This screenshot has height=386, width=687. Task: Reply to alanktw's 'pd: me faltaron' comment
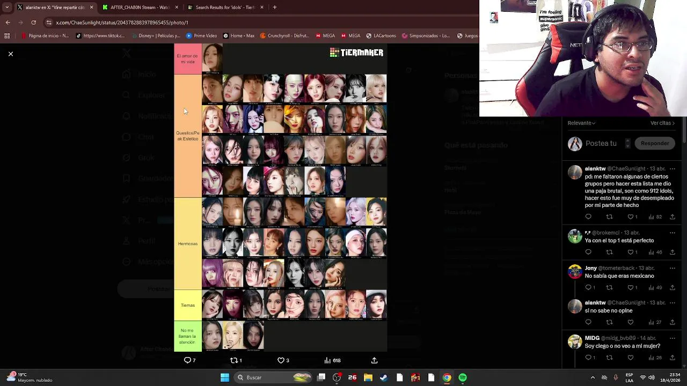point(588,217)
